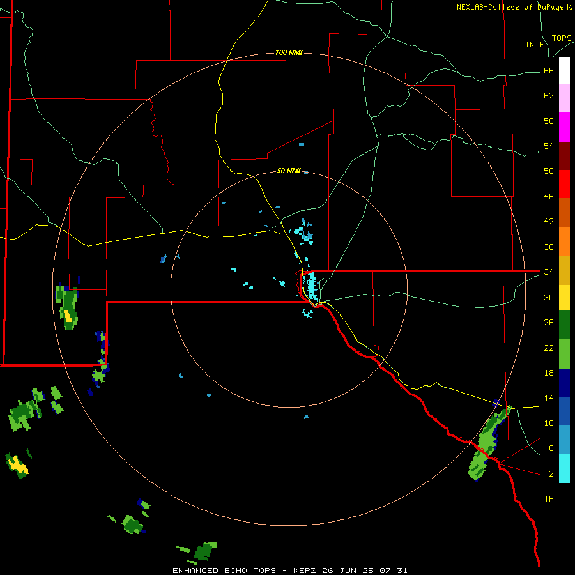Pick the light green swatch on the scale
Screen dimensions: 575x575
click(x=564, y=354)
